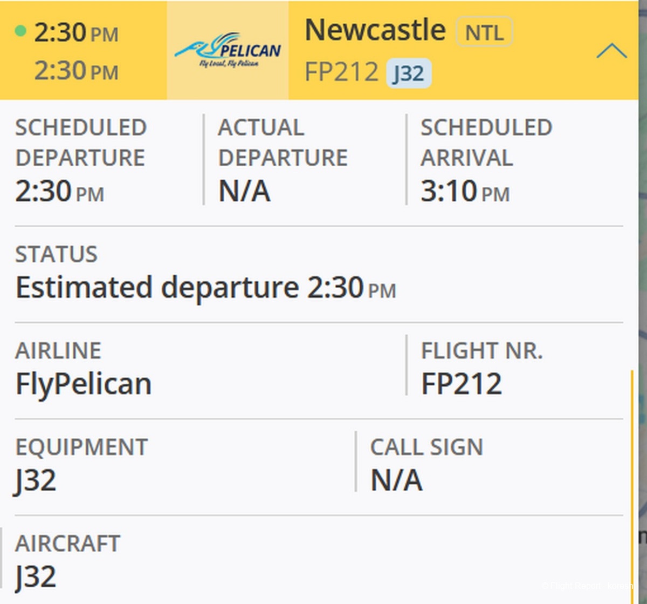Click the lower 2:30 PM time in header
Viewport: 647px width, 604px height.
(x=76, y=71)
